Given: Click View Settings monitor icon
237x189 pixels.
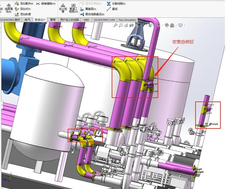Looking at the screenshot, I should (180, 25).
